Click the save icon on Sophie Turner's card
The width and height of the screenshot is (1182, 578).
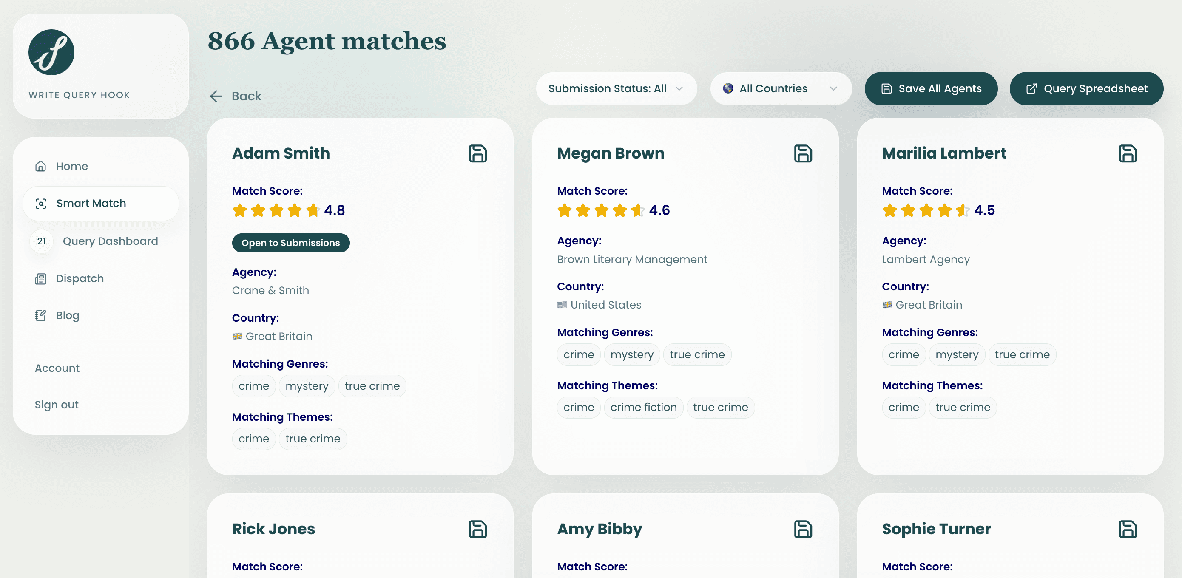(1129, 529)
